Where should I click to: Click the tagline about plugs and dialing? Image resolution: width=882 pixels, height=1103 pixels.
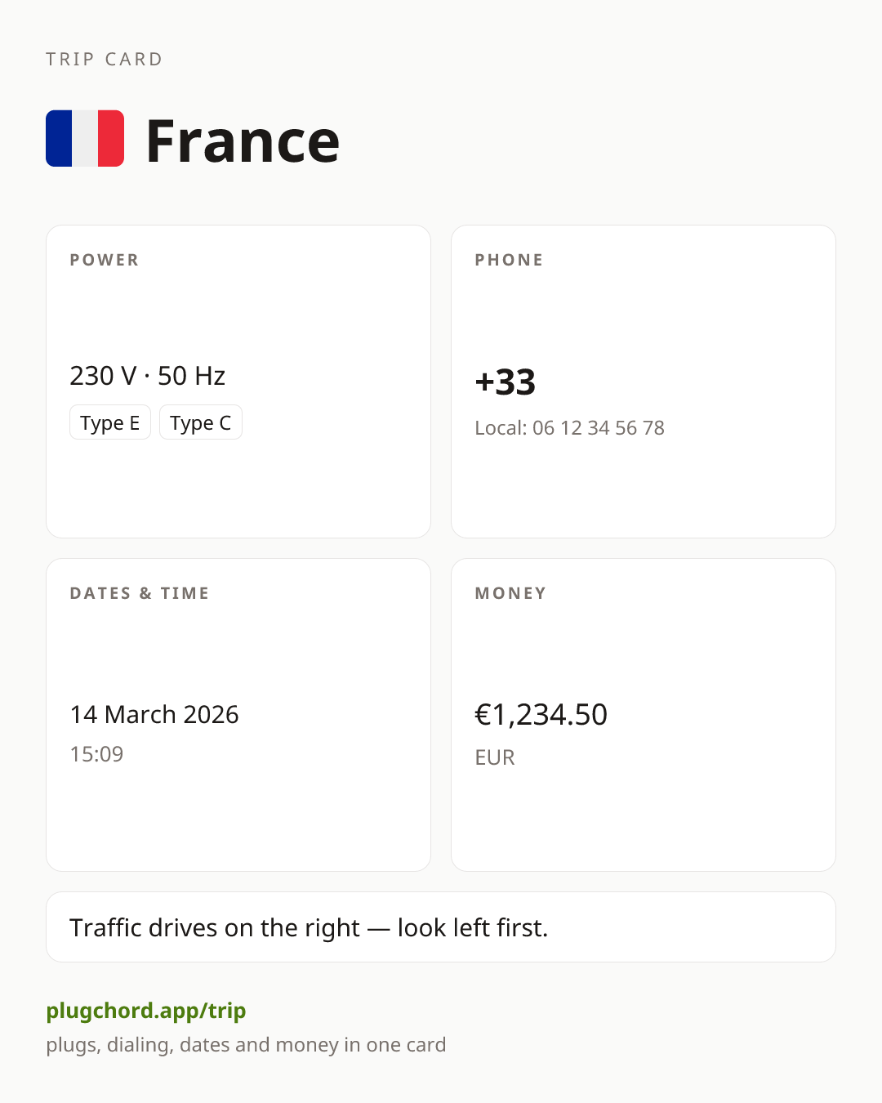246,1045
